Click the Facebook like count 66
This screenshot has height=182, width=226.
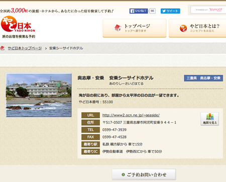pos(152,11)
